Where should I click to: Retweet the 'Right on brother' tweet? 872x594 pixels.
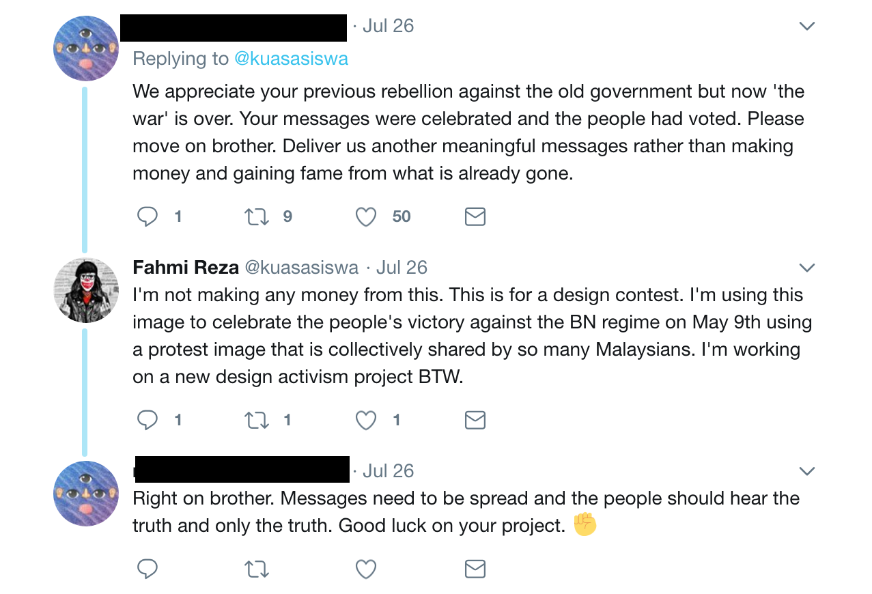257,568
